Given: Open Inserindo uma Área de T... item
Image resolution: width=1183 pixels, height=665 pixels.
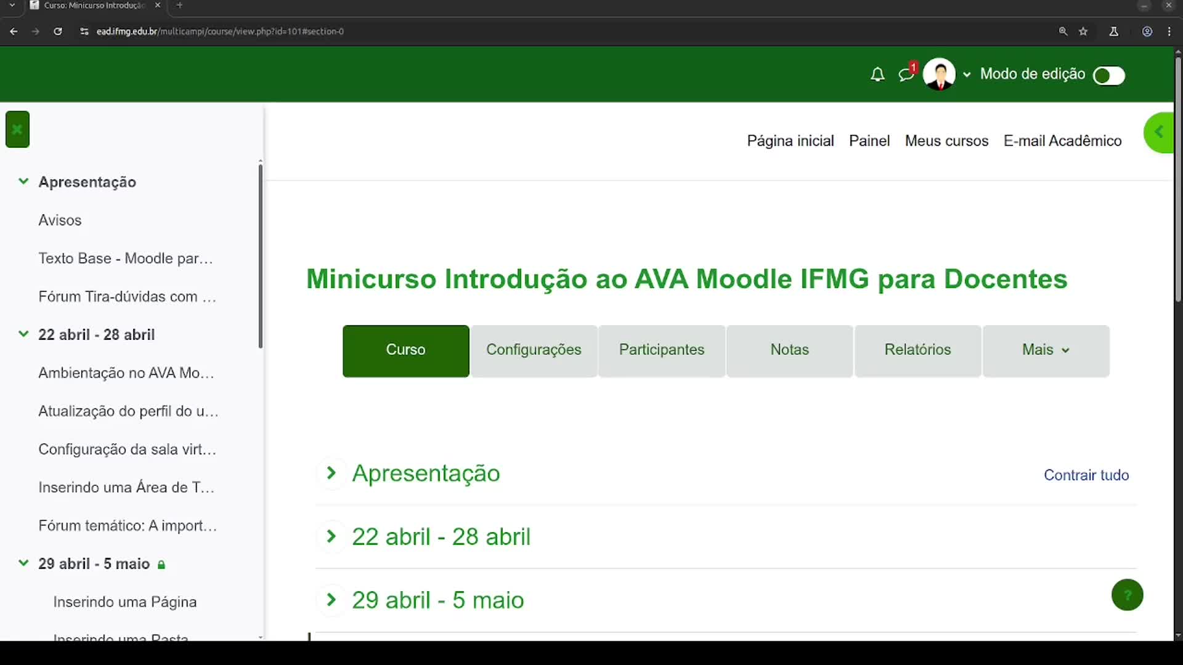Looking at the screenshot, I should tap(126, 488).
